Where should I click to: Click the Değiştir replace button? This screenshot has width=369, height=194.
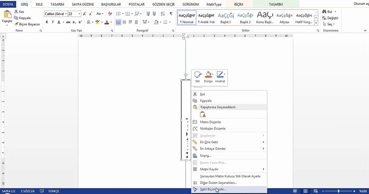330,18
